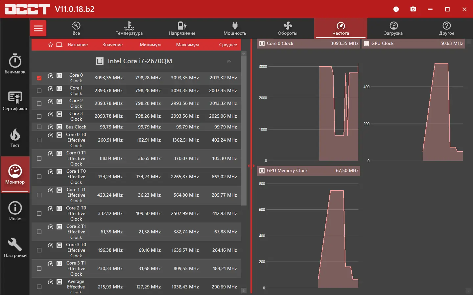Viewport: 473px width, 295px height.
Task: Click the red panel splitter arrows
Action: 251,166
